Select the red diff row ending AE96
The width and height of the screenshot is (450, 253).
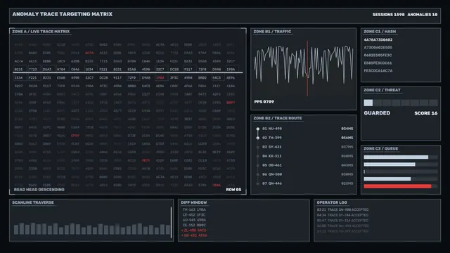coord(194,235)
